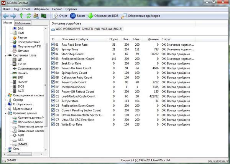Screen dimensions: 230x164
Task: Toggle Seek Error Rate checkbox
Action: [x=53, y=63]
